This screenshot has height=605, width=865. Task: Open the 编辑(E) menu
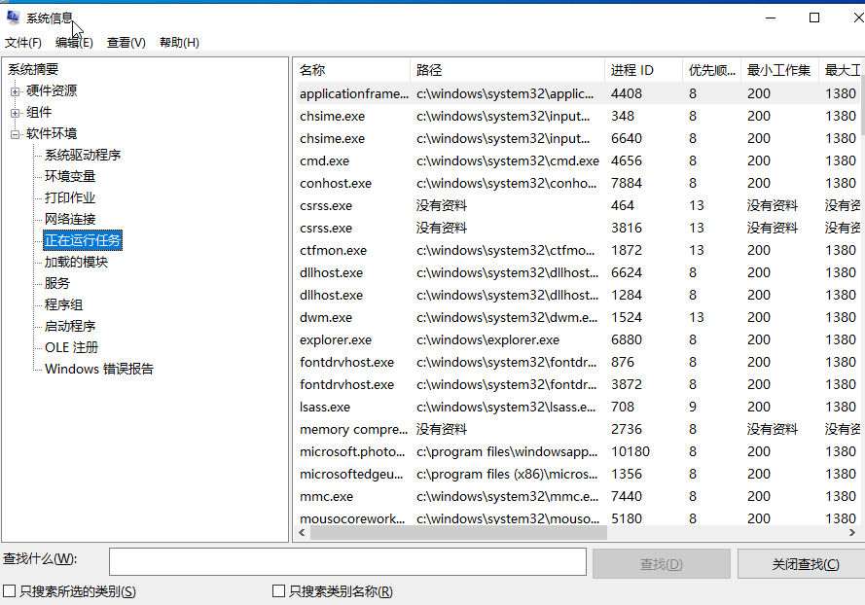[74, 43]
